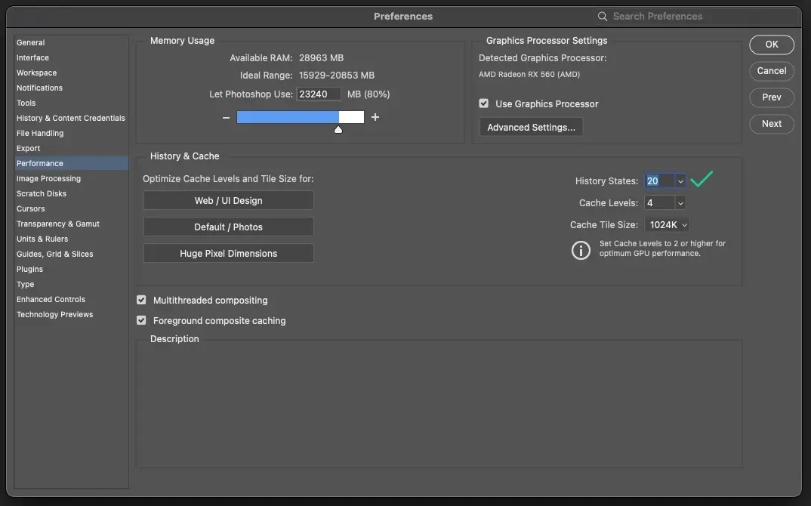
Task: Click the History States value field
Action: click(x=660, y=181)
